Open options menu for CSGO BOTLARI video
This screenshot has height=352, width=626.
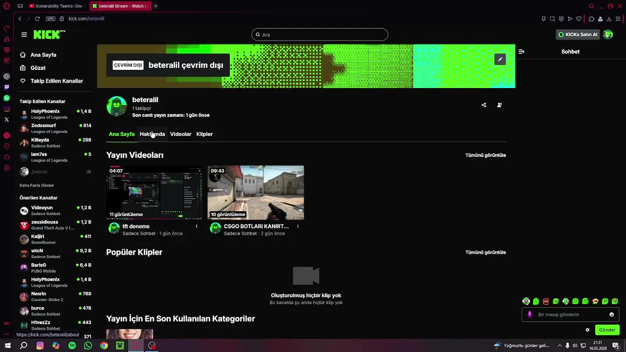298,226
